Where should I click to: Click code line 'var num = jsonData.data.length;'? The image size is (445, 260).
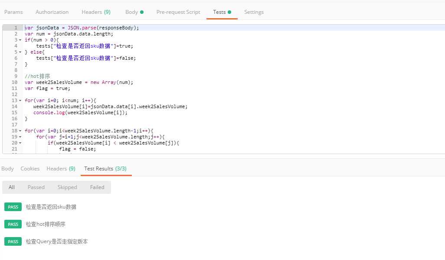tap(69, 34)
